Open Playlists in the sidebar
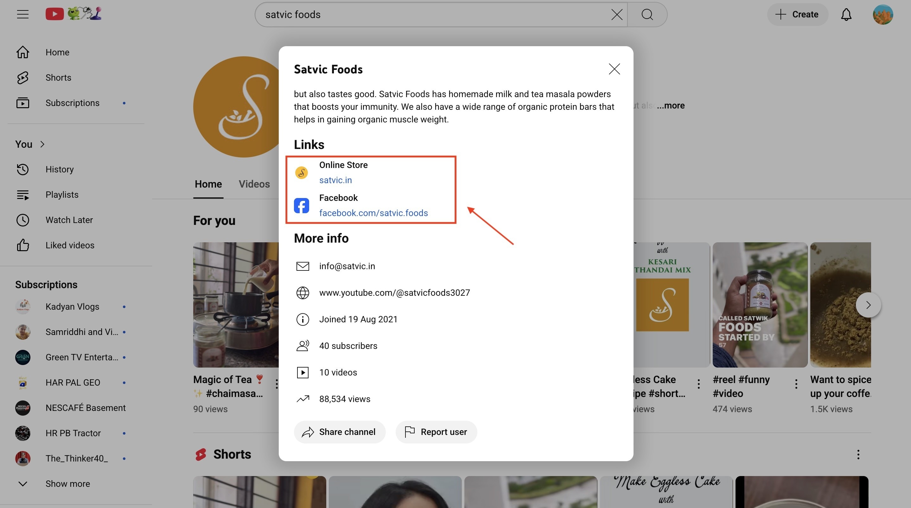This screenshot has width=911, height=508. pyautogui.click(x=76, y=195)
